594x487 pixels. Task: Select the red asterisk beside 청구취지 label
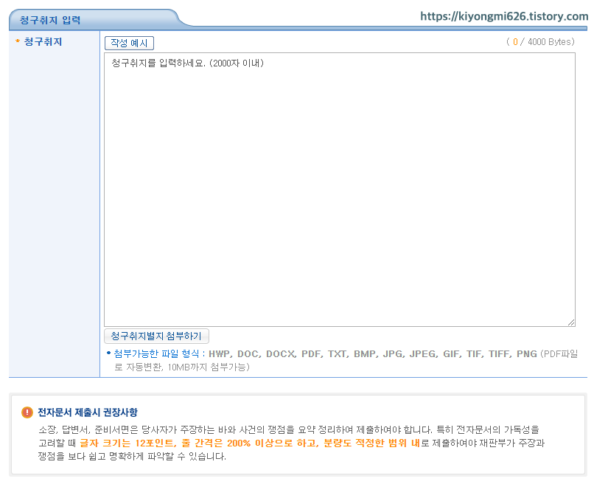coord(16,43)
